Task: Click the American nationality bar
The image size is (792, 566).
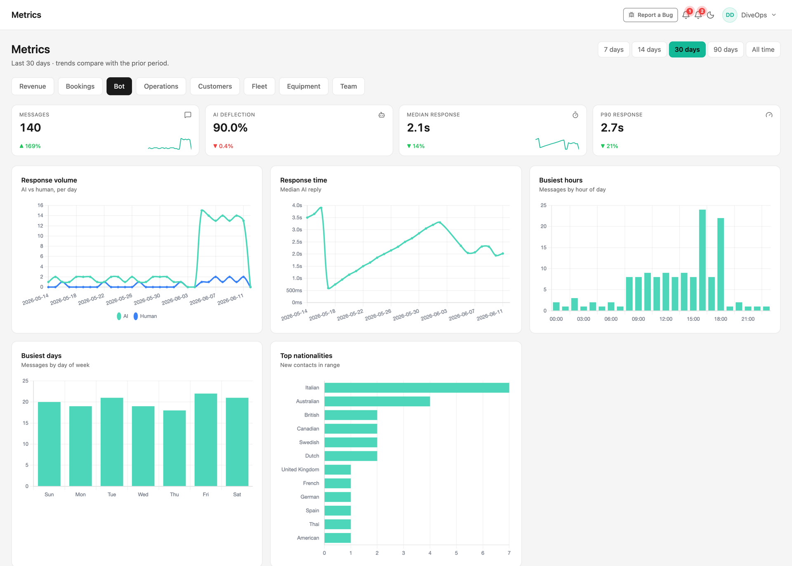Action: tap(337, 538)
